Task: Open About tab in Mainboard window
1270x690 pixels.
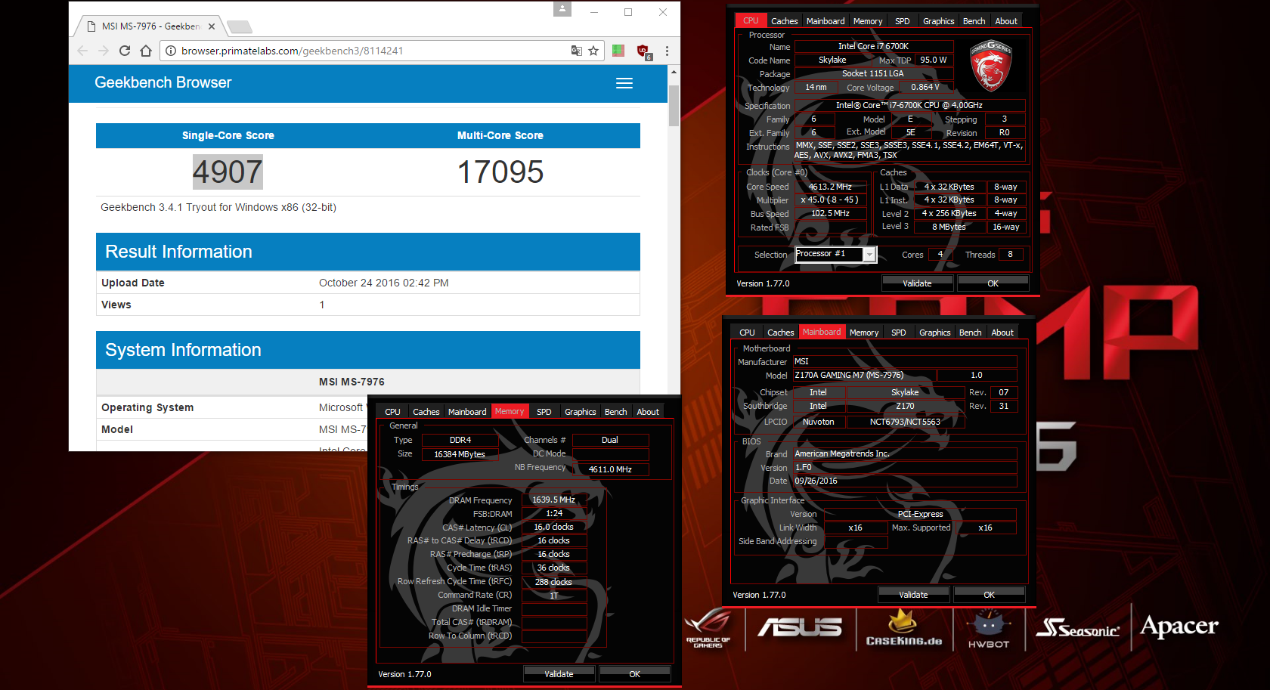Action: point(1002,333)
